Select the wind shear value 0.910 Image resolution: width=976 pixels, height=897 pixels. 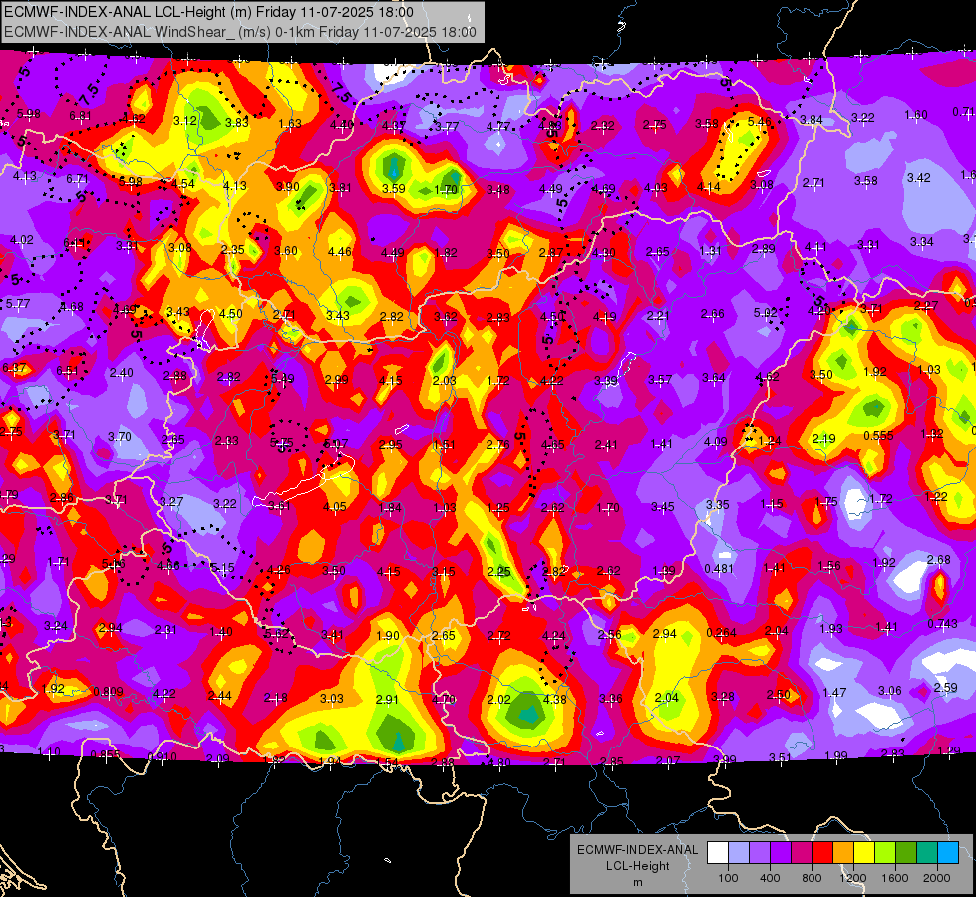(162, 756)
